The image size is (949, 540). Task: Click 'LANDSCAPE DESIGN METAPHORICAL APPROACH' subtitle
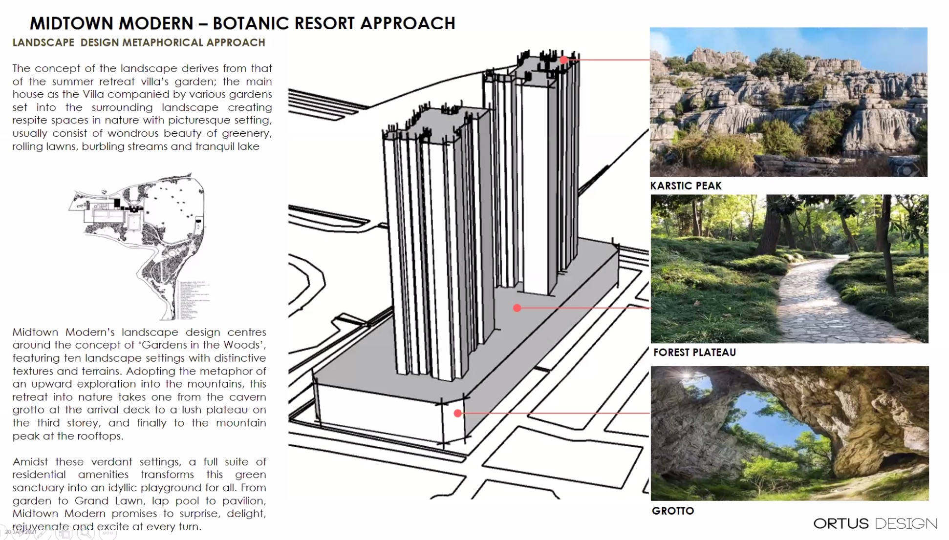pyautogui.click(x=139, y=42)
